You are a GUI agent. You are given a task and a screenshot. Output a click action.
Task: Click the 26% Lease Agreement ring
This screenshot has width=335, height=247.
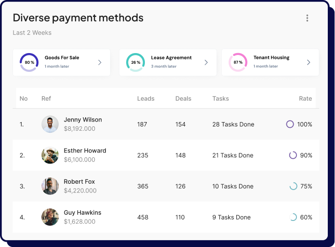pyautogui.click(x=135, y=62)
